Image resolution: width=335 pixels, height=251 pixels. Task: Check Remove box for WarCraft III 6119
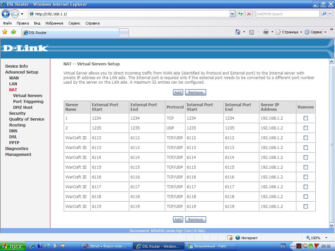tap(306, 207)
